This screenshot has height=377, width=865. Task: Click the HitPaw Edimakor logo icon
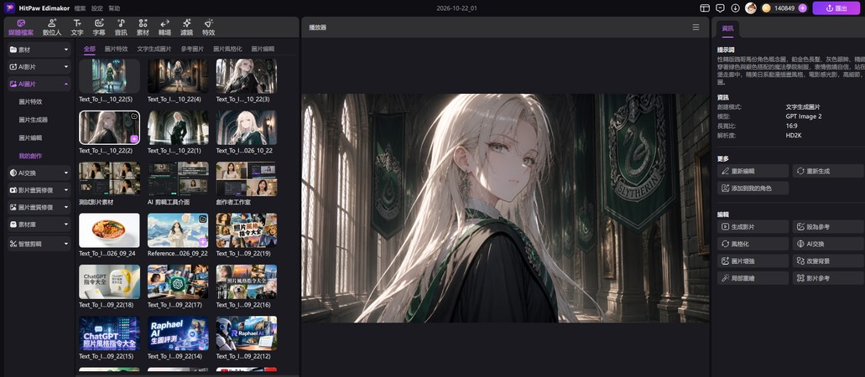click(9, 8)
